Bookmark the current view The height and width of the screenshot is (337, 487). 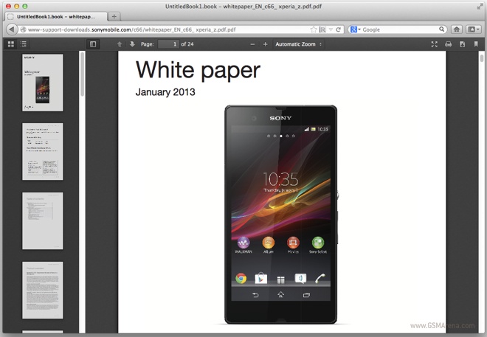click(476, 44)
